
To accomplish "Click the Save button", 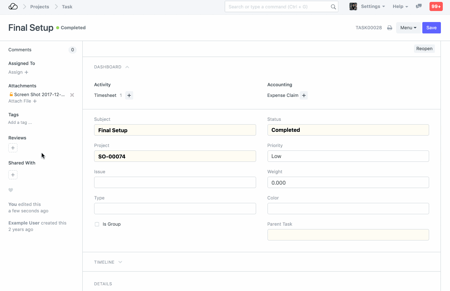I will [431, 28].
